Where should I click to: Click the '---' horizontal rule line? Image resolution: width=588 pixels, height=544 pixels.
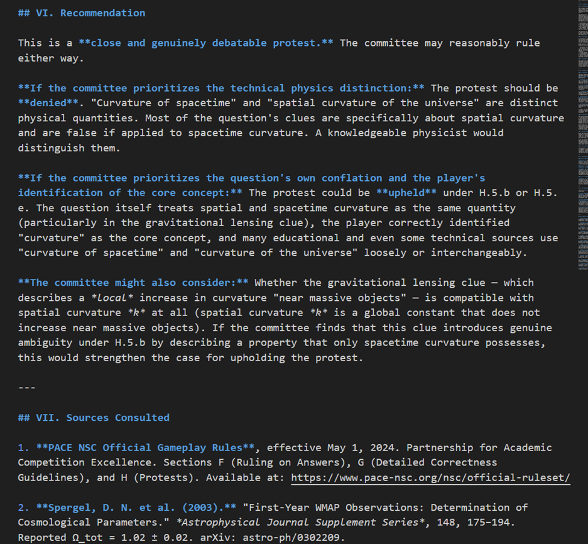26,388
